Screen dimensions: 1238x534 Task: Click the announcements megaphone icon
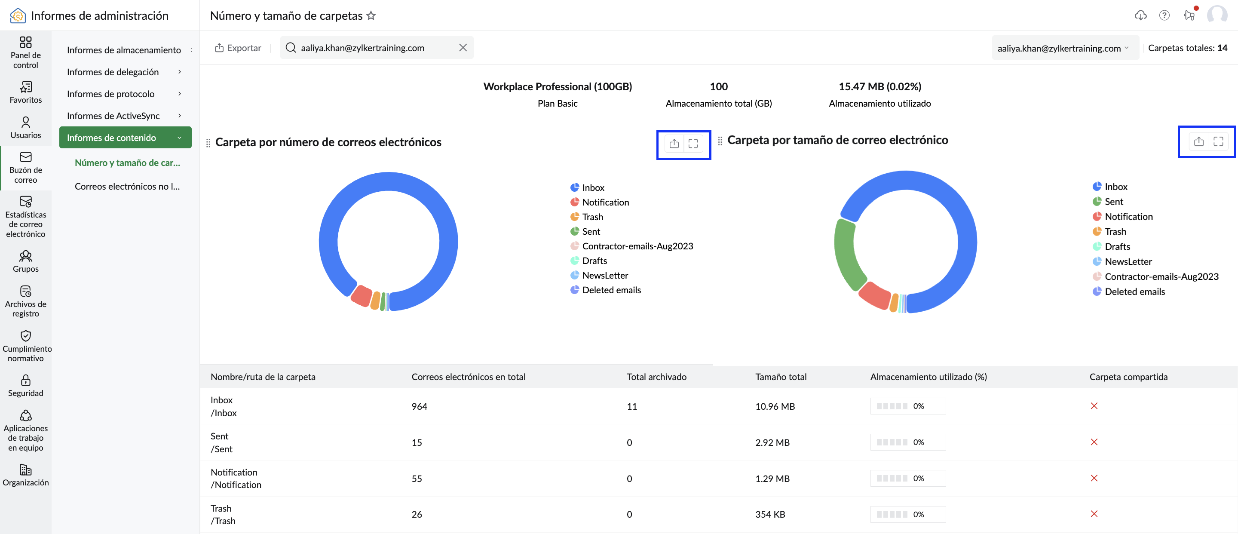[x=1189, y=15]
